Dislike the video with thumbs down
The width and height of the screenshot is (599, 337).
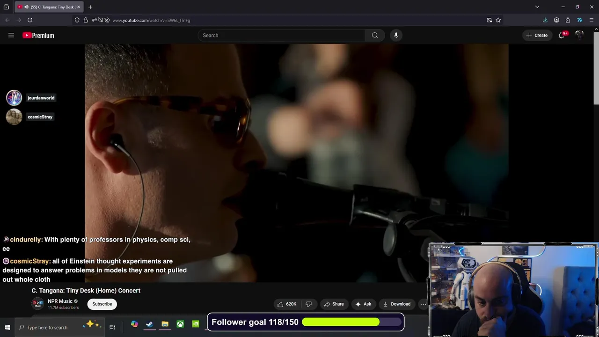coord(309,304)
